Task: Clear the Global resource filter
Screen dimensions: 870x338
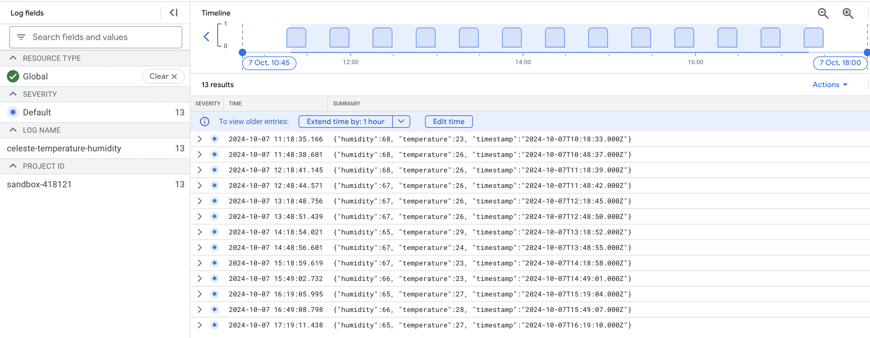Action: (163, 76)
